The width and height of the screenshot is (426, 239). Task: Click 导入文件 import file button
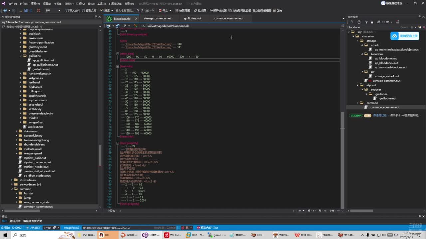73,10
